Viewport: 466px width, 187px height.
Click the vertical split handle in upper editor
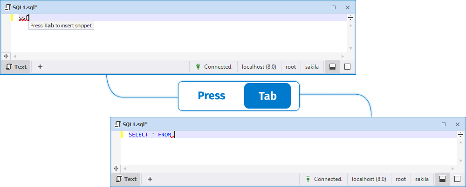6,56
